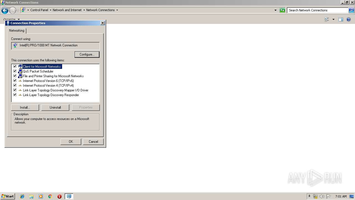Click QoS Packet Scheduler icon

pos(20,71)
